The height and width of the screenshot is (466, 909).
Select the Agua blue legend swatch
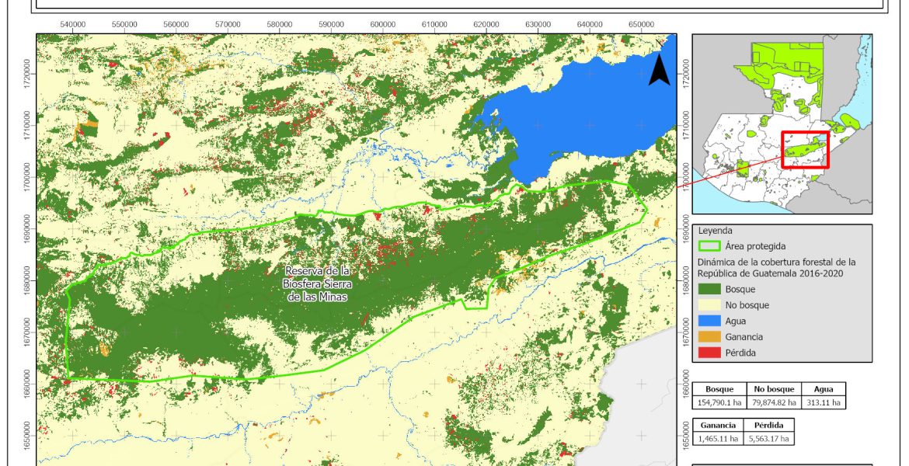click(x=709, y=322)
